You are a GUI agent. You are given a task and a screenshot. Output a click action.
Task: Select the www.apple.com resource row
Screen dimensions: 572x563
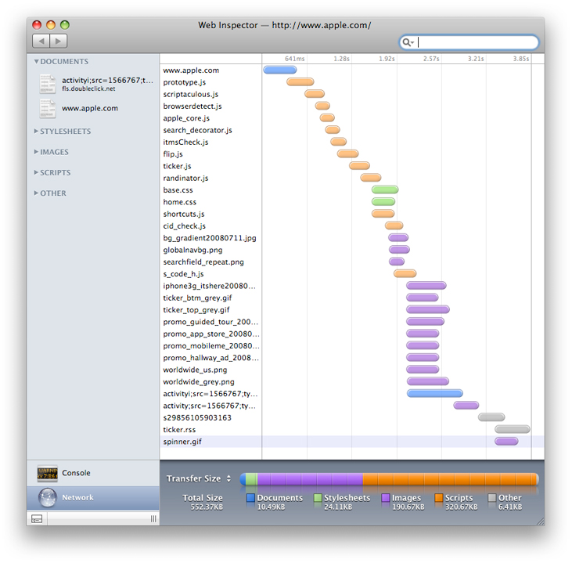(x=352, y=70)
